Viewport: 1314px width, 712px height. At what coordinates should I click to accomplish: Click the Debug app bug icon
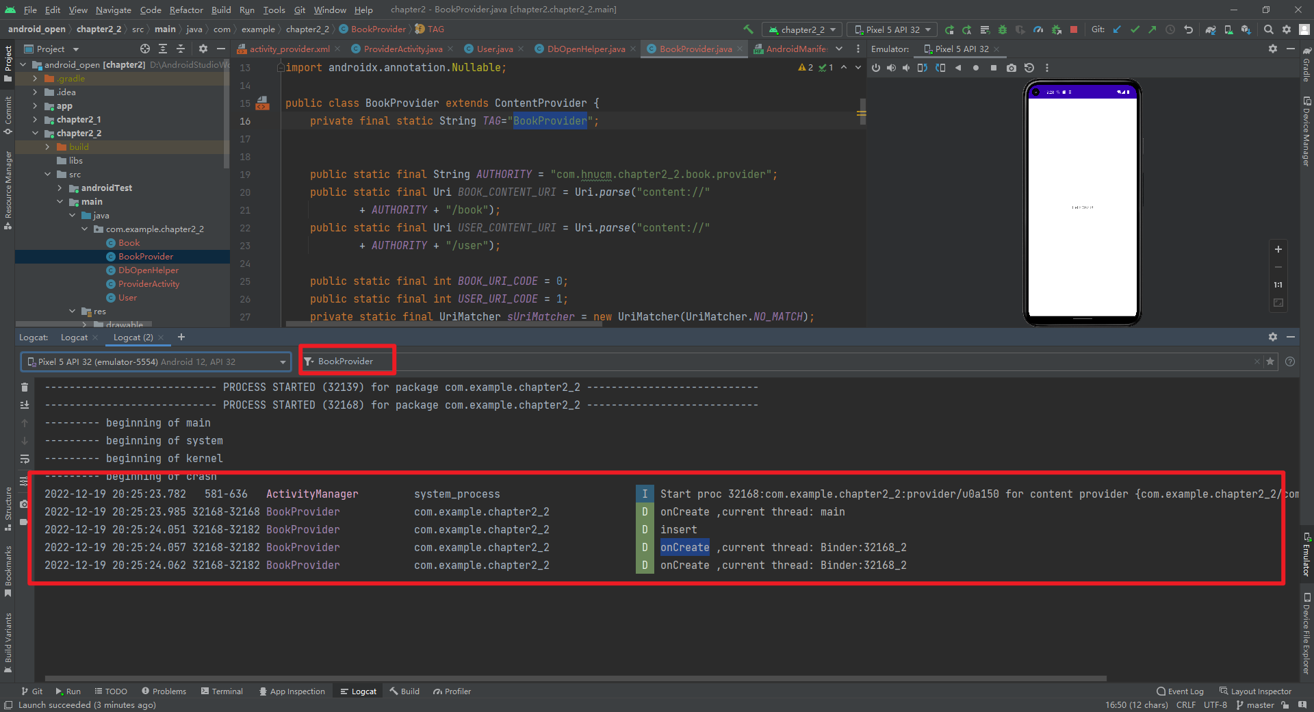pyautogui.click(x=1003, y=29)
